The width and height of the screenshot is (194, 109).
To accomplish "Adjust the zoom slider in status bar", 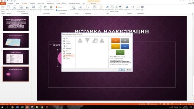I will [181, 104].
